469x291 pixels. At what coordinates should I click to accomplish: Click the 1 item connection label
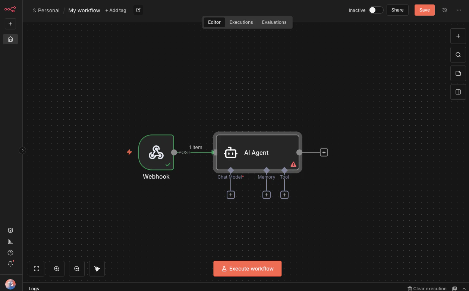[195, 147]
